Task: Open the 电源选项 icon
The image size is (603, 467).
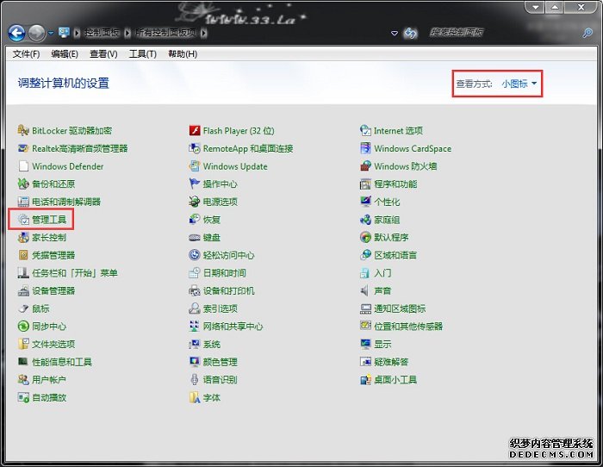Action: coord(195,202)
